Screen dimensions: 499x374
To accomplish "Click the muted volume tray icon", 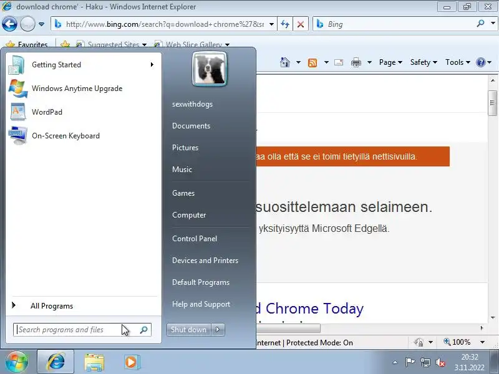I will 440,362.
